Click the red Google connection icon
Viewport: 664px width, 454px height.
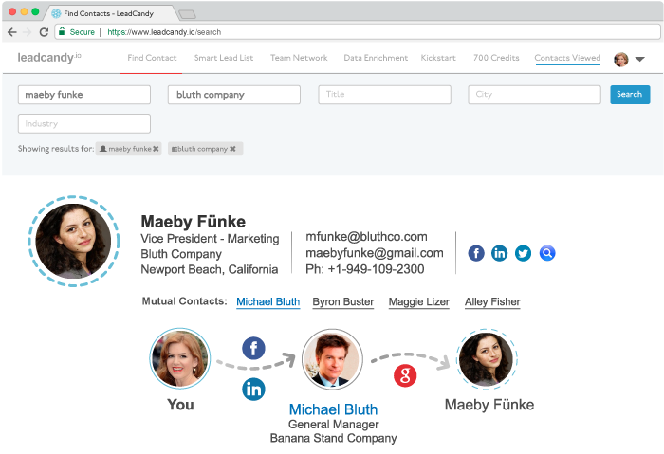(405, 375)
